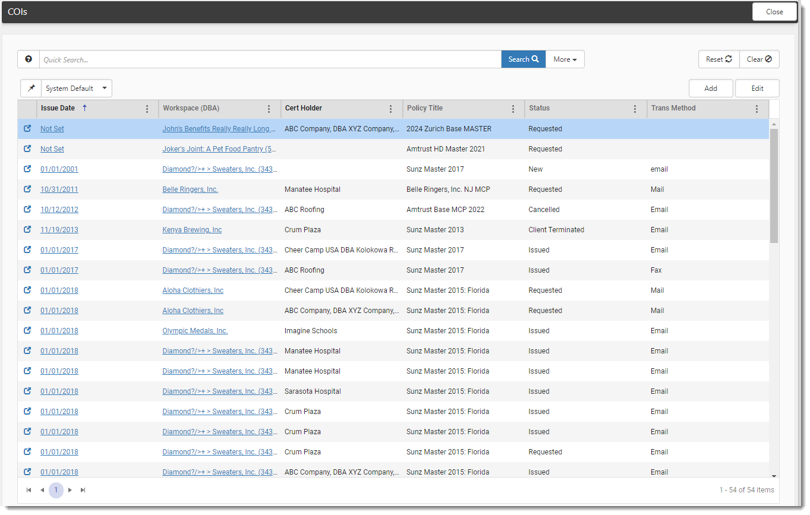The width and height of the screenshot is (810, 515).
Task: Sort by Workspace (DBA) column header
Action: (x=191, y=108)
